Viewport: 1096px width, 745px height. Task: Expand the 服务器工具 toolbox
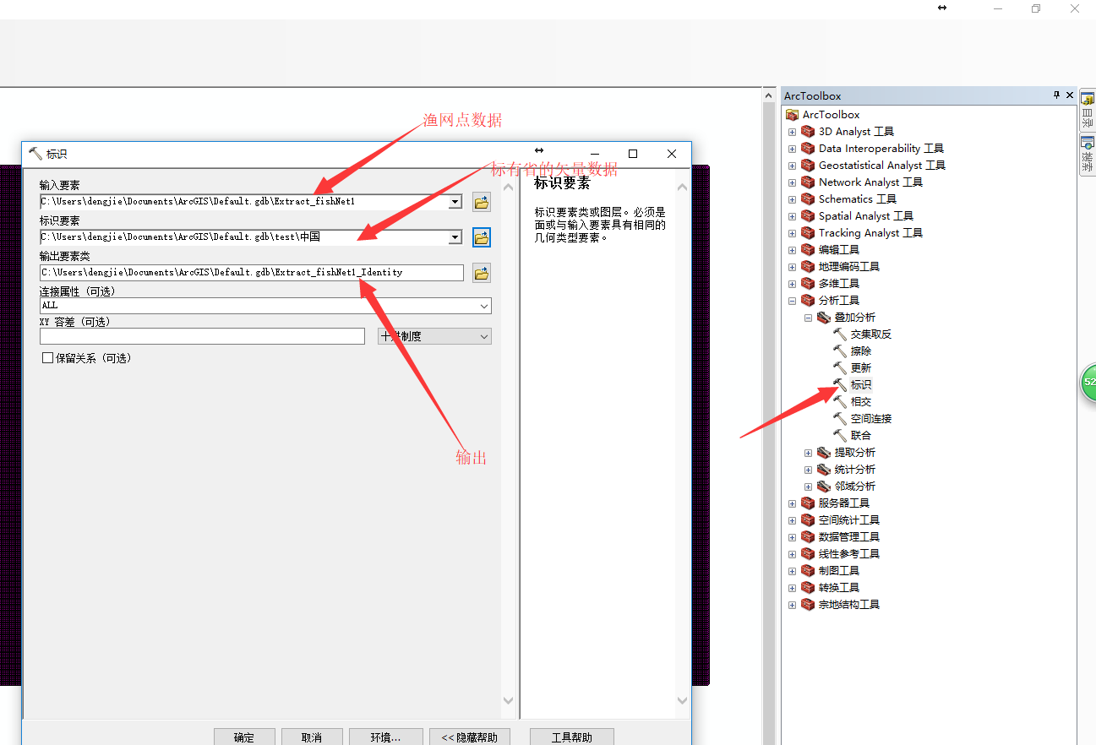(x=792, y=503)
